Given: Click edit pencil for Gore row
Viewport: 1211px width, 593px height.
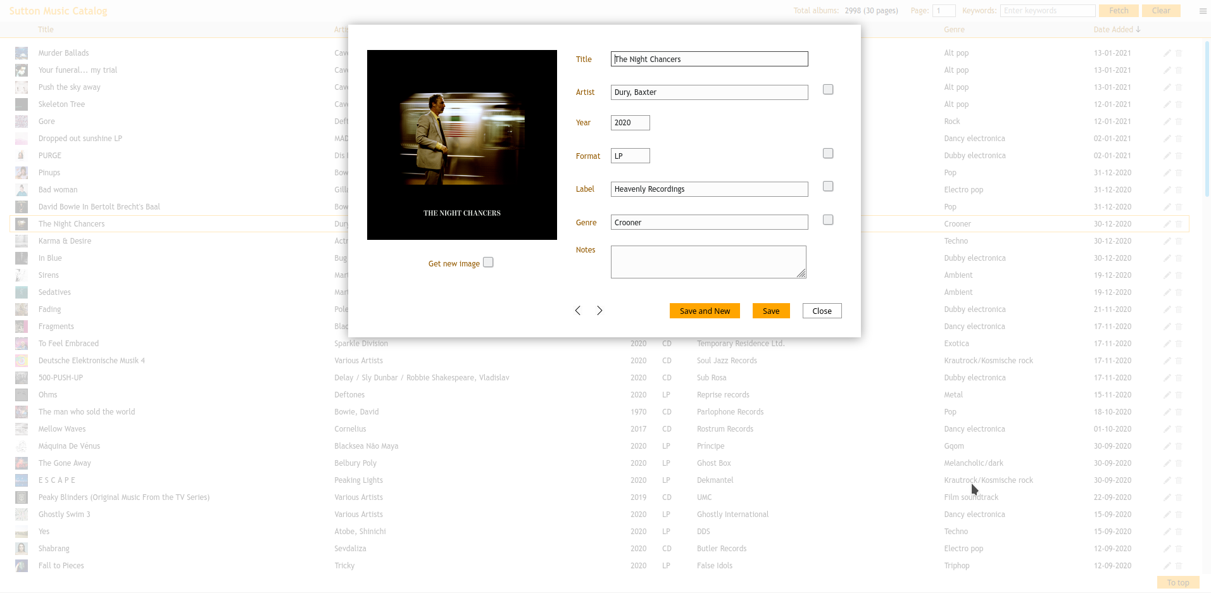Looking at the screenshot, I should click(x=1167, y=122).
